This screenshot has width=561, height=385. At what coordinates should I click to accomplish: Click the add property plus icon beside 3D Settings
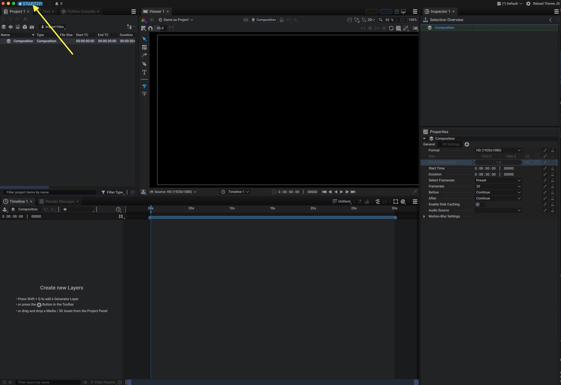click(x=467, y=144)
